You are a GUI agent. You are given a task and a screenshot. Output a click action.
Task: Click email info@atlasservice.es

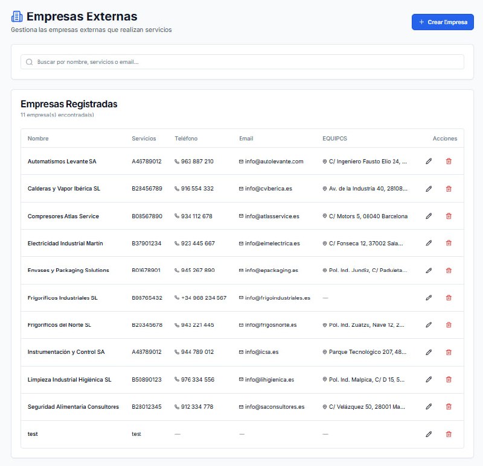(272, 216)
